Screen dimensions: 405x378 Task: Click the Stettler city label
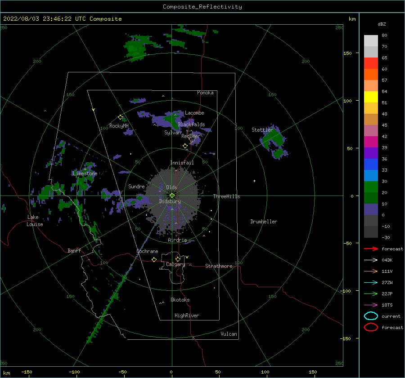(262, 130)
